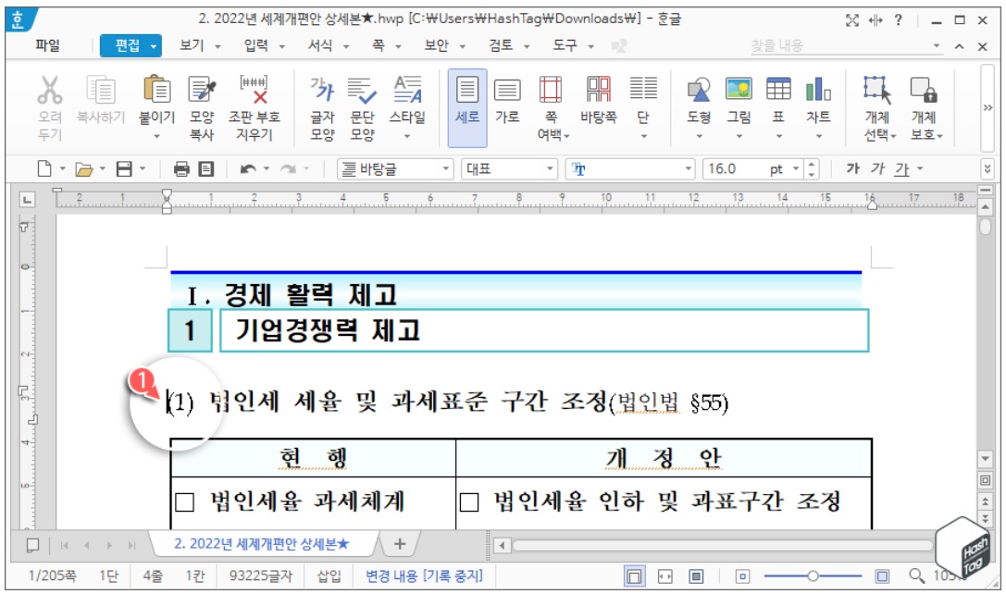Open Character Shape (글자 모양) settings

coord(322,90)
